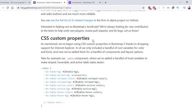Reload the current page
This screenshot has width=192, height=108.
point(7,8)
